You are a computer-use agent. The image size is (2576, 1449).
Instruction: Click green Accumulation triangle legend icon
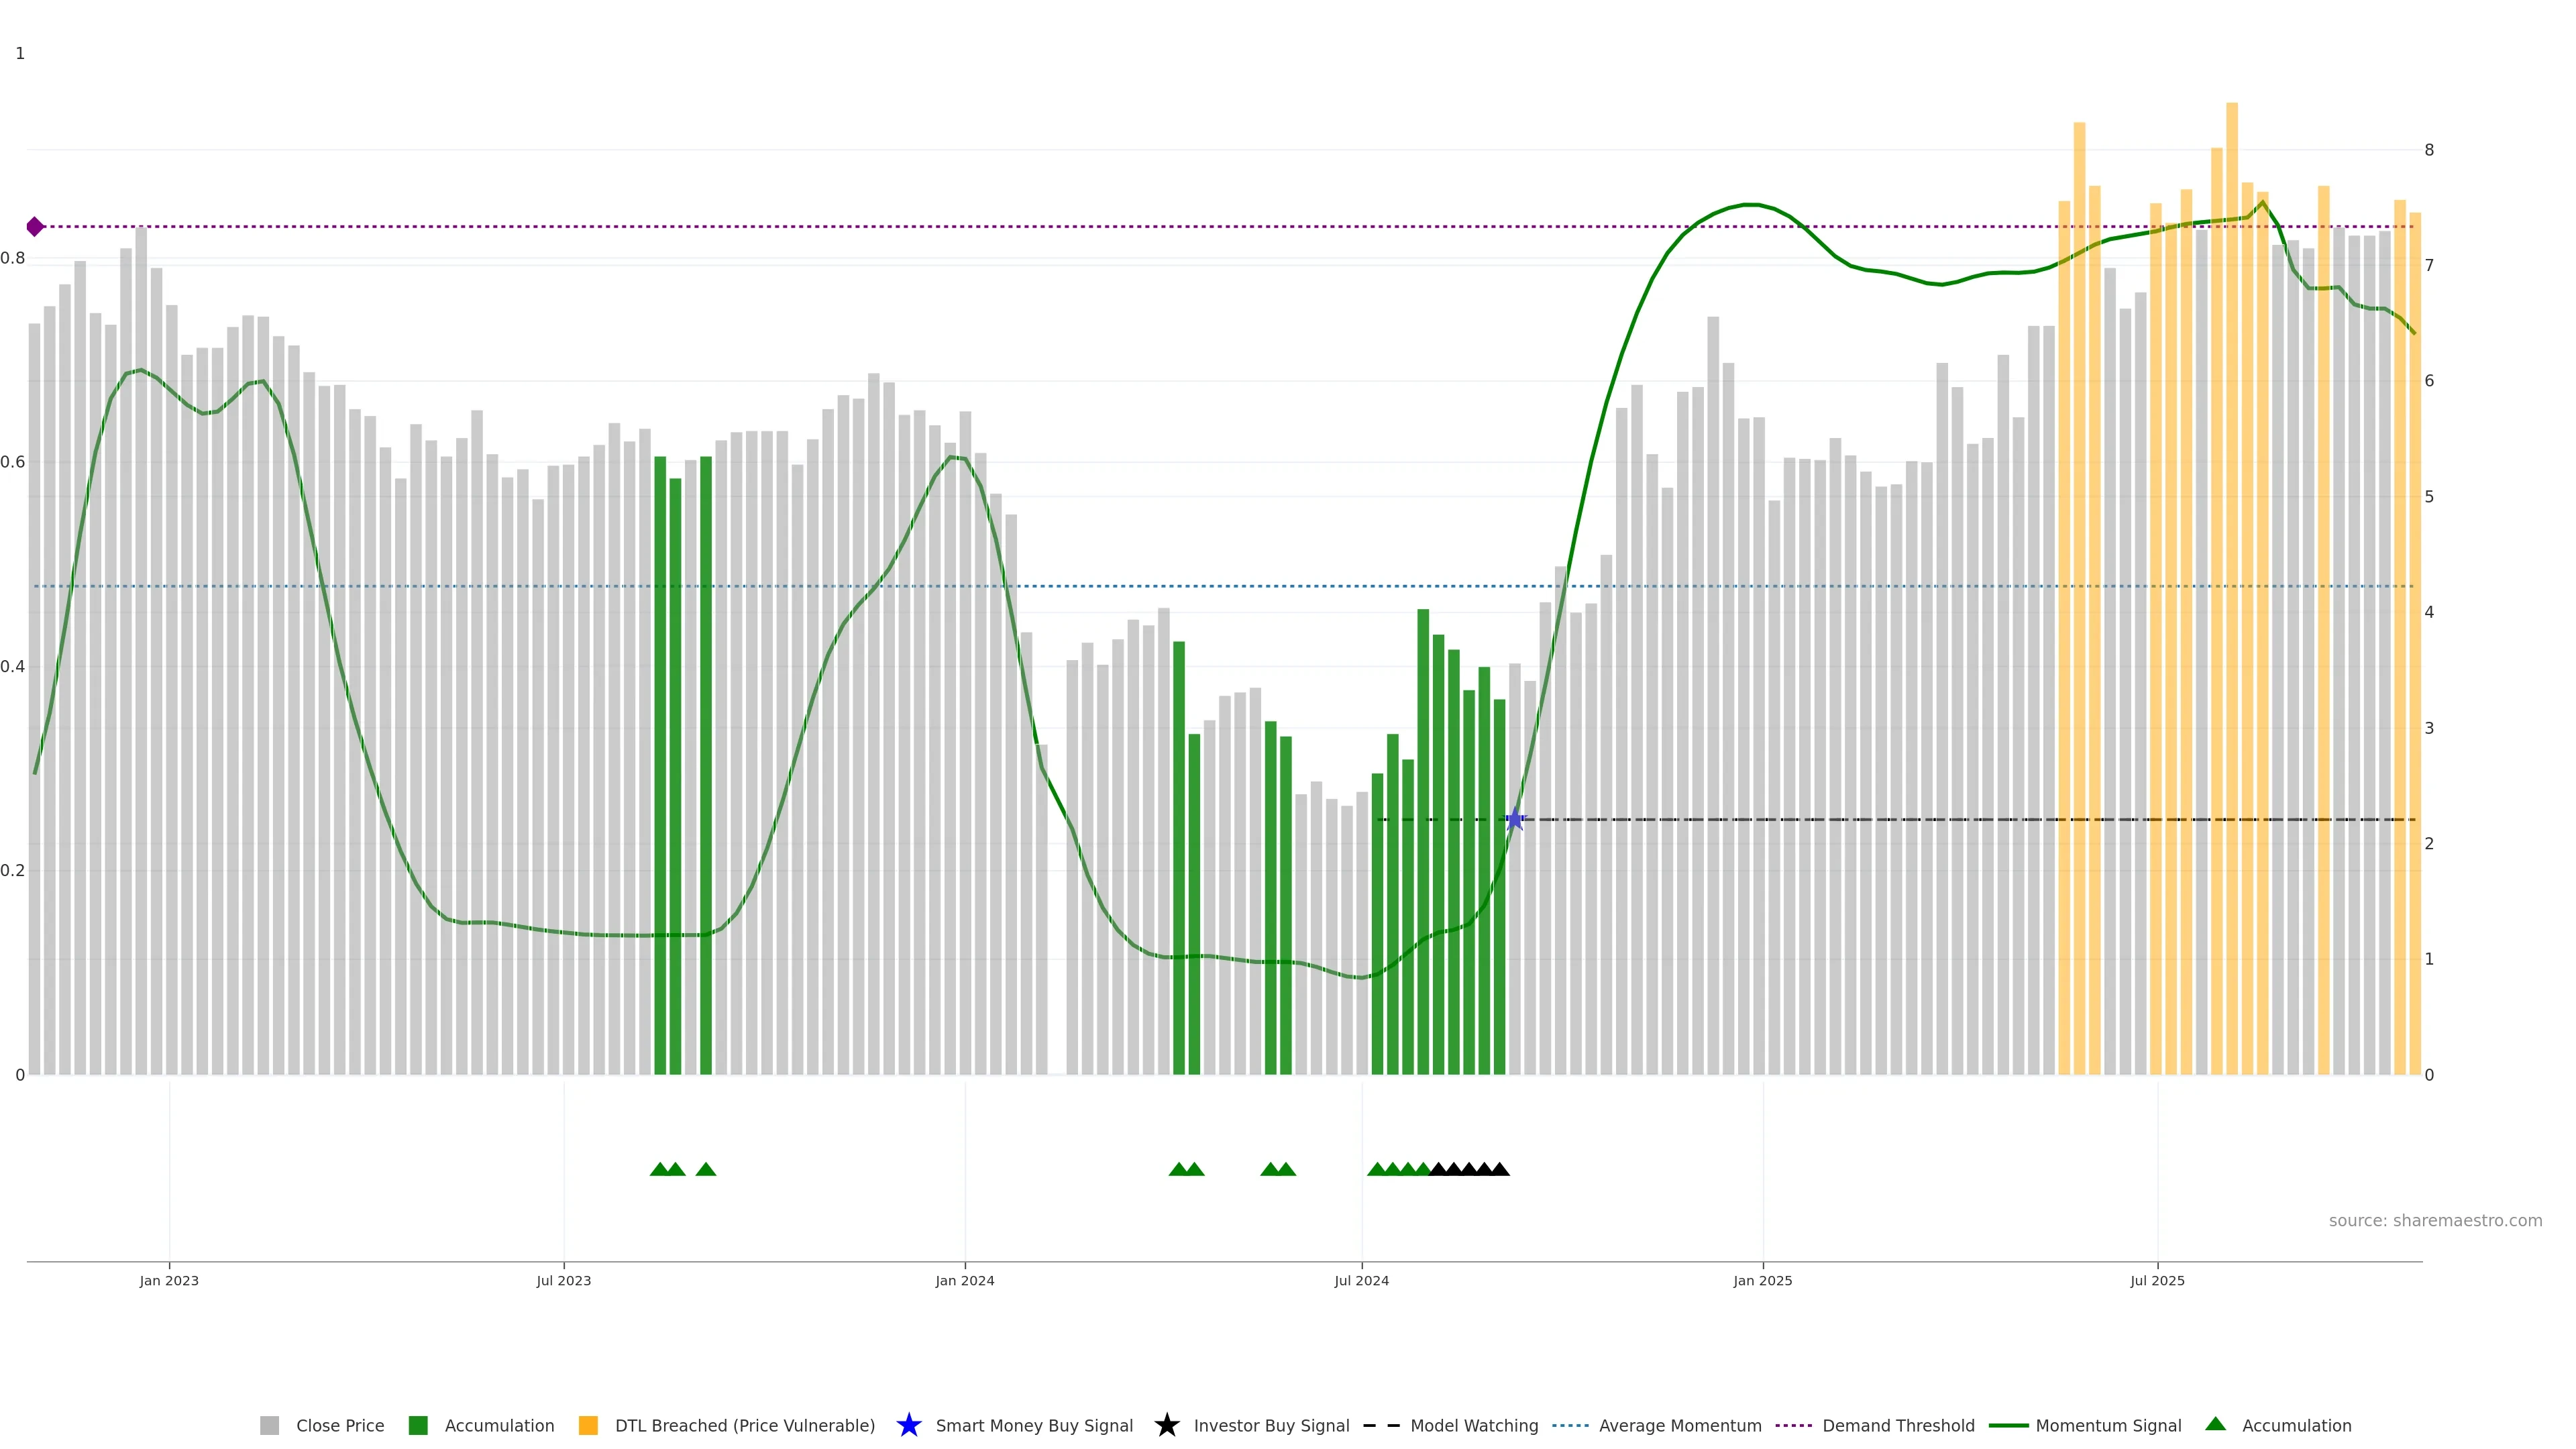2215,1424
